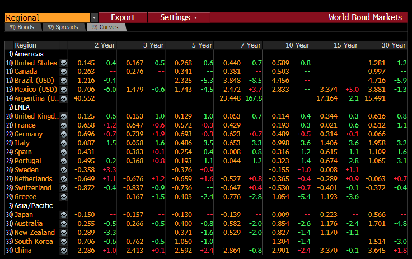Screen dimensions: 412x259
Task: Click the 10 Year column header
Action: (297, 45)
